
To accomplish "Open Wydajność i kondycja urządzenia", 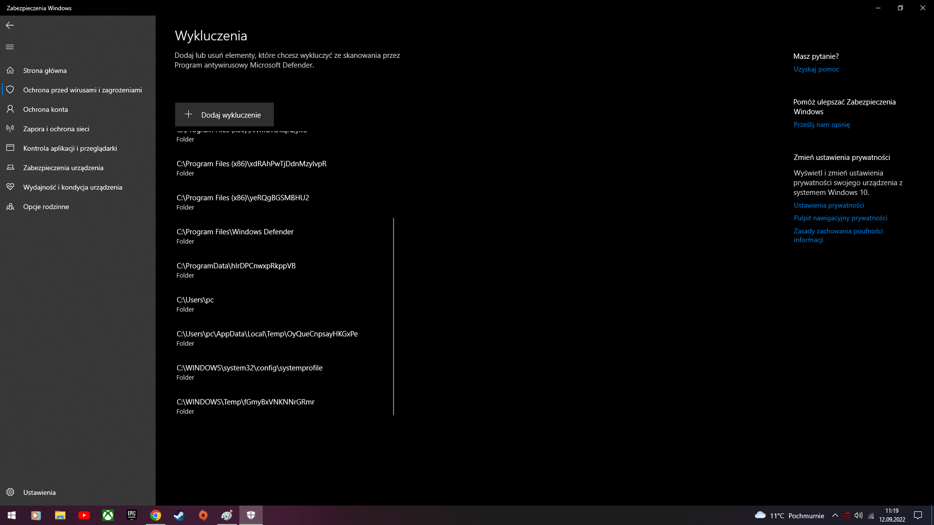I will coord(78,187).
